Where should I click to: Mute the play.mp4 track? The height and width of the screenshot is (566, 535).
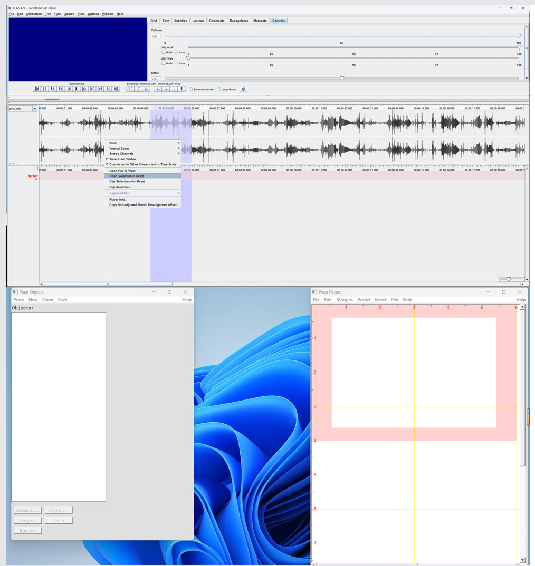point(164,52)
